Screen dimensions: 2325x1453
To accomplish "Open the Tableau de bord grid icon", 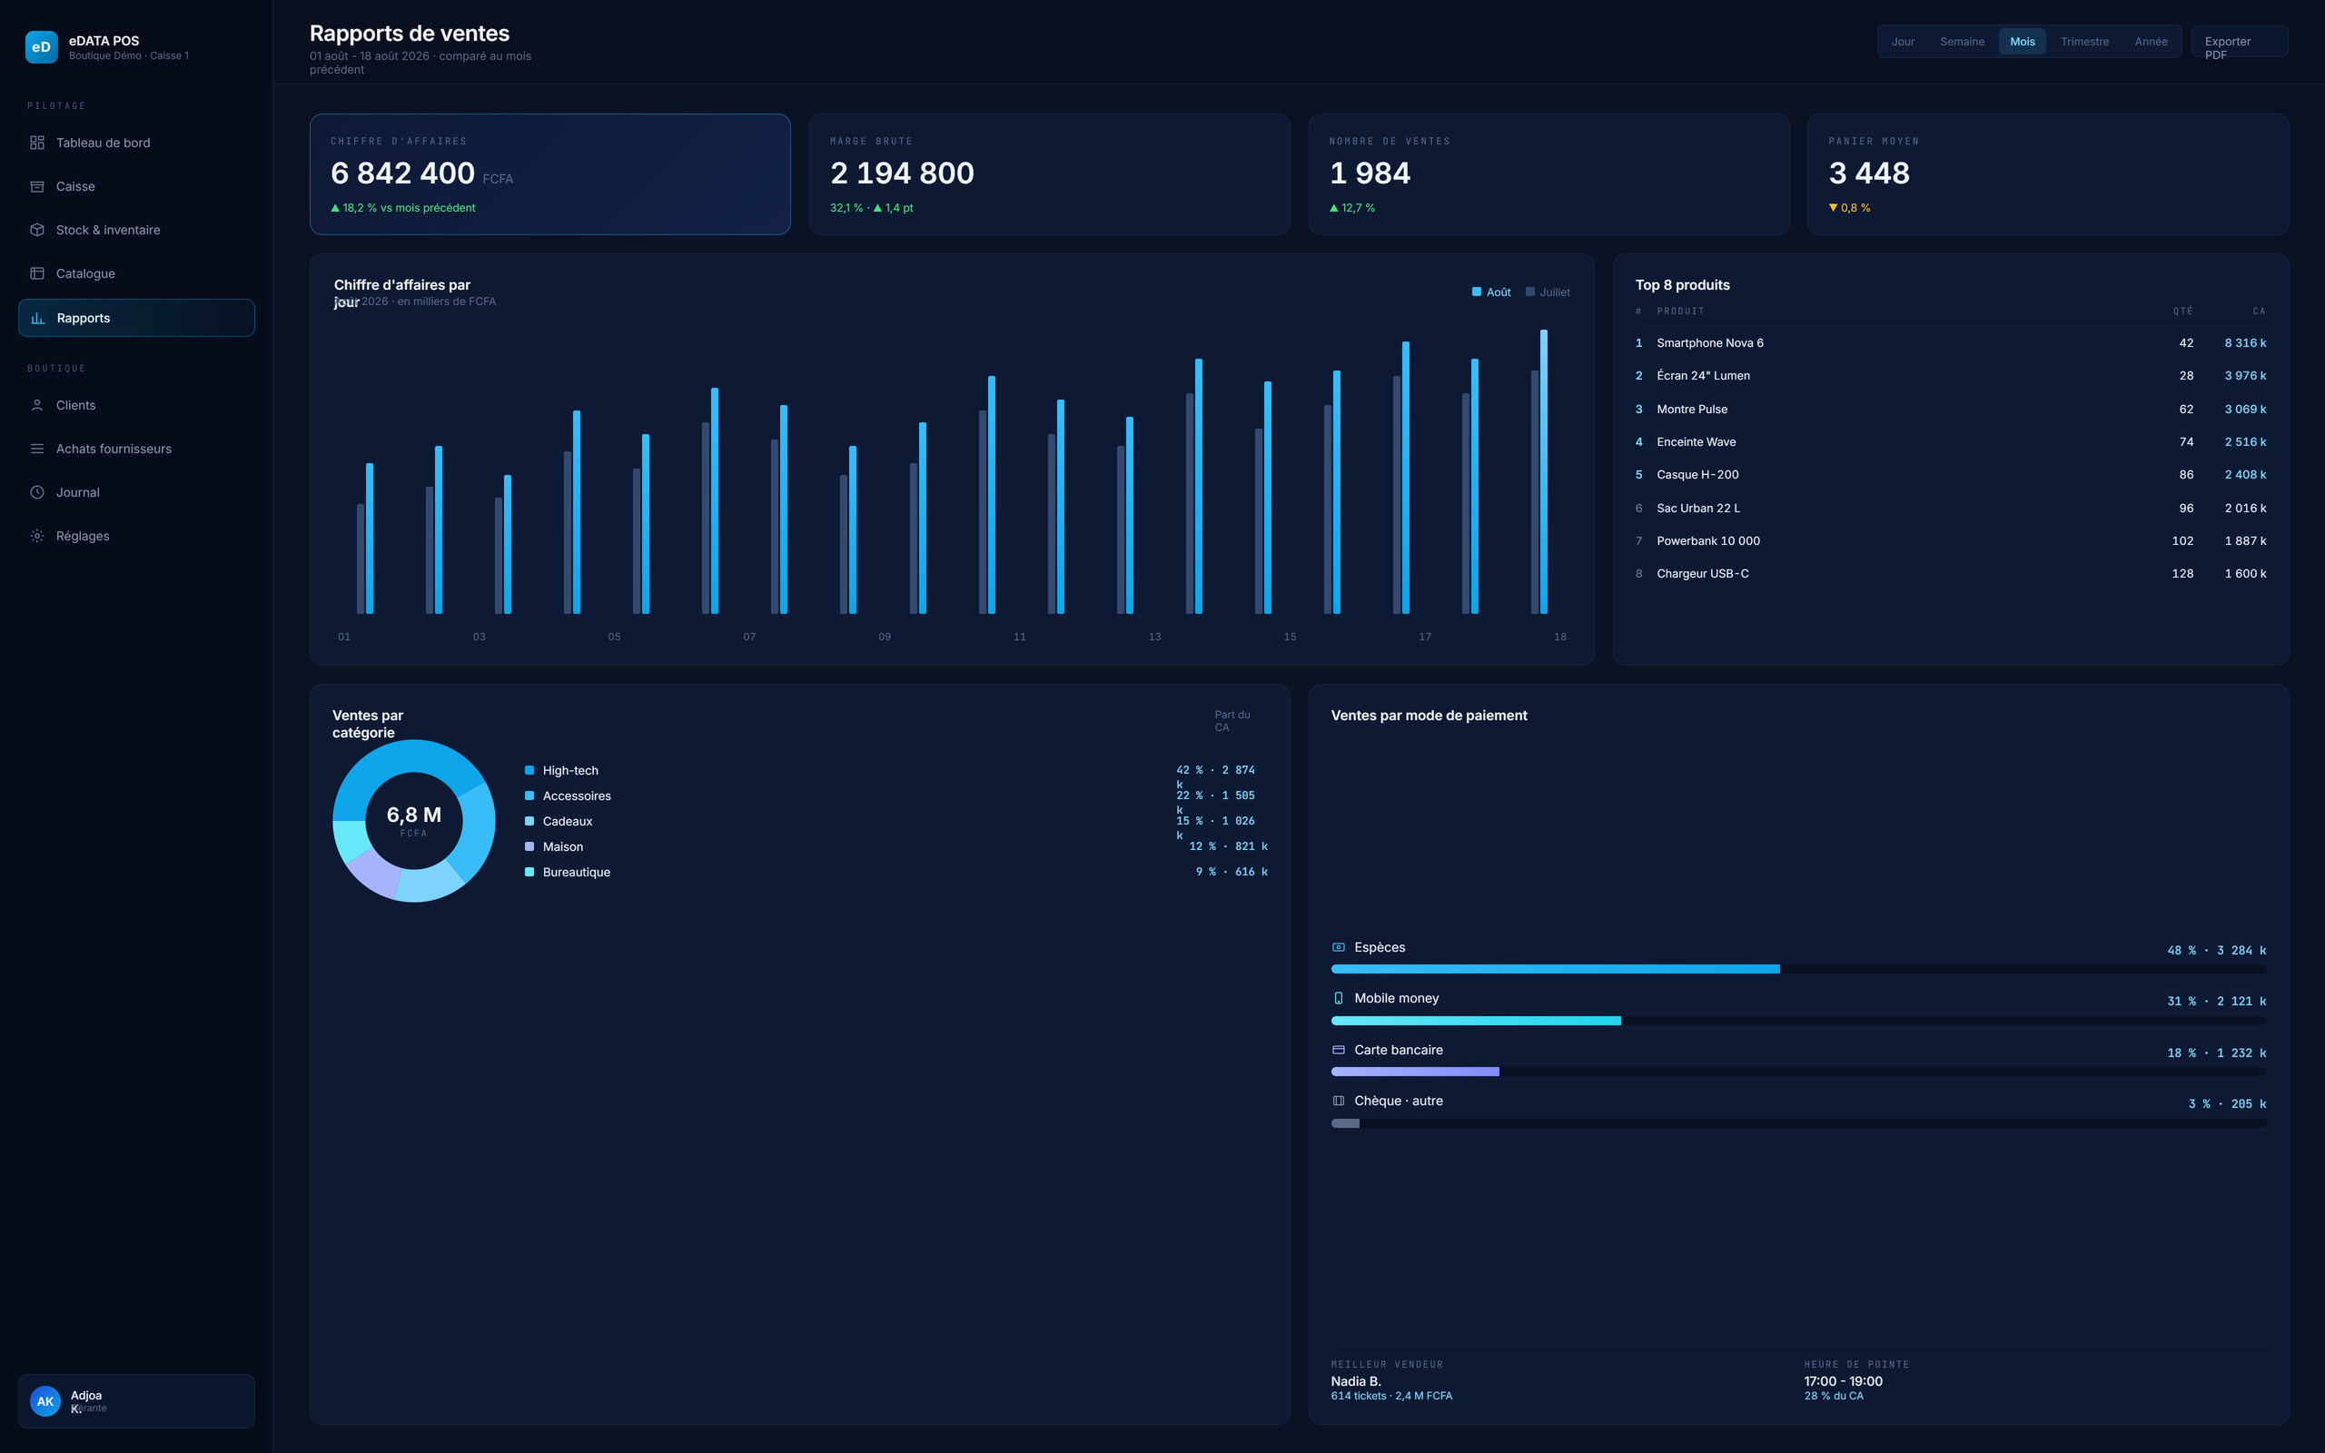I will click(x=37, y=143).
